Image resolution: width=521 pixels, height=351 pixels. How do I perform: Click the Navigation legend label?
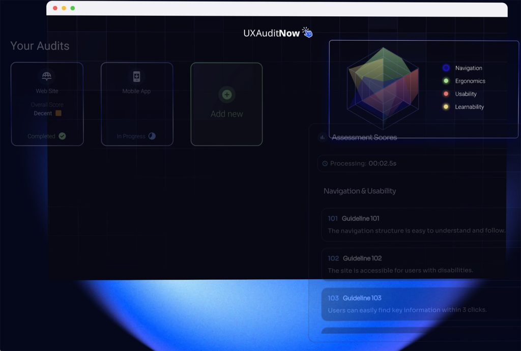(x=469, y=68)
